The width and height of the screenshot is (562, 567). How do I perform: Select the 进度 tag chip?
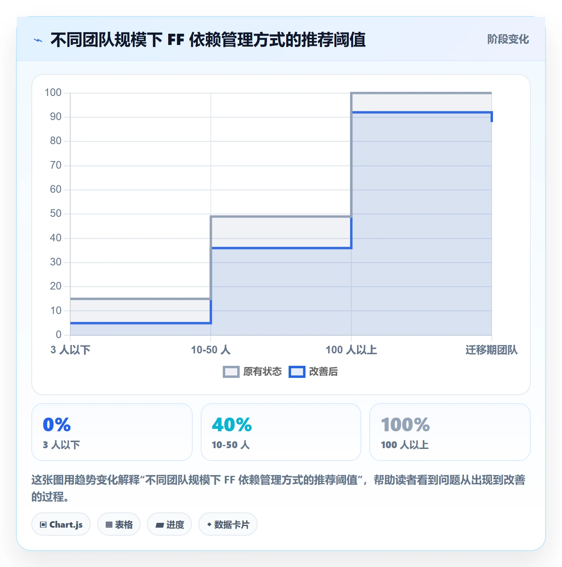pyautogui.click(x=169, y=524)
